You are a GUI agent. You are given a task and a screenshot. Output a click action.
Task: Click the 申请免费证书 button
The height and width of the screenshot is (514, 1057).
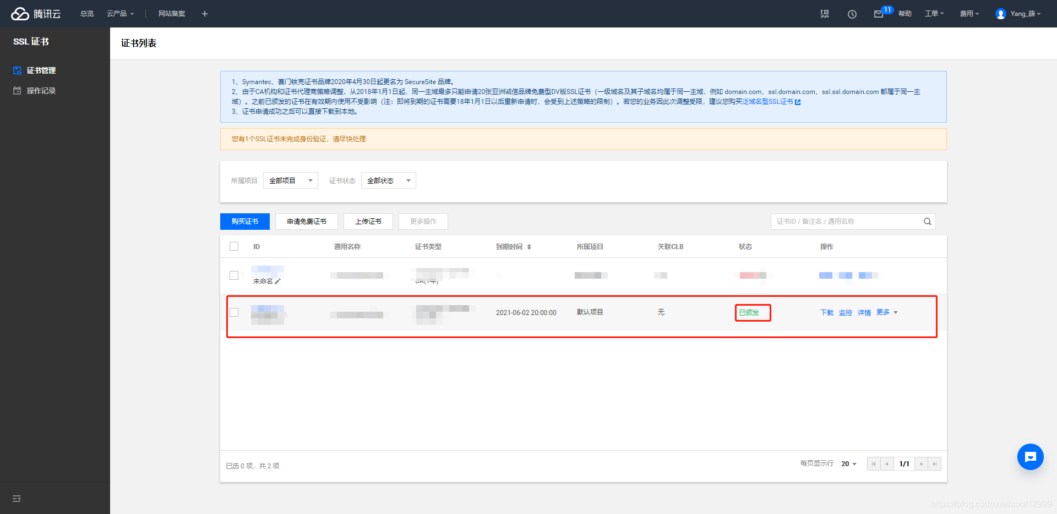[x=307, y=222]
